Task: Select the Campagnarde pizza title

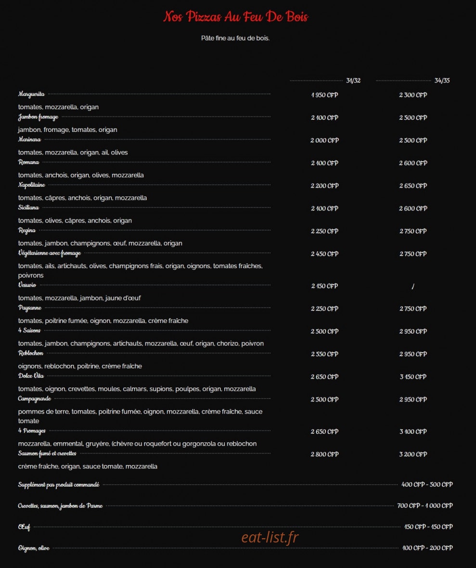Action: pyautogui.click(x=35, y=399)
